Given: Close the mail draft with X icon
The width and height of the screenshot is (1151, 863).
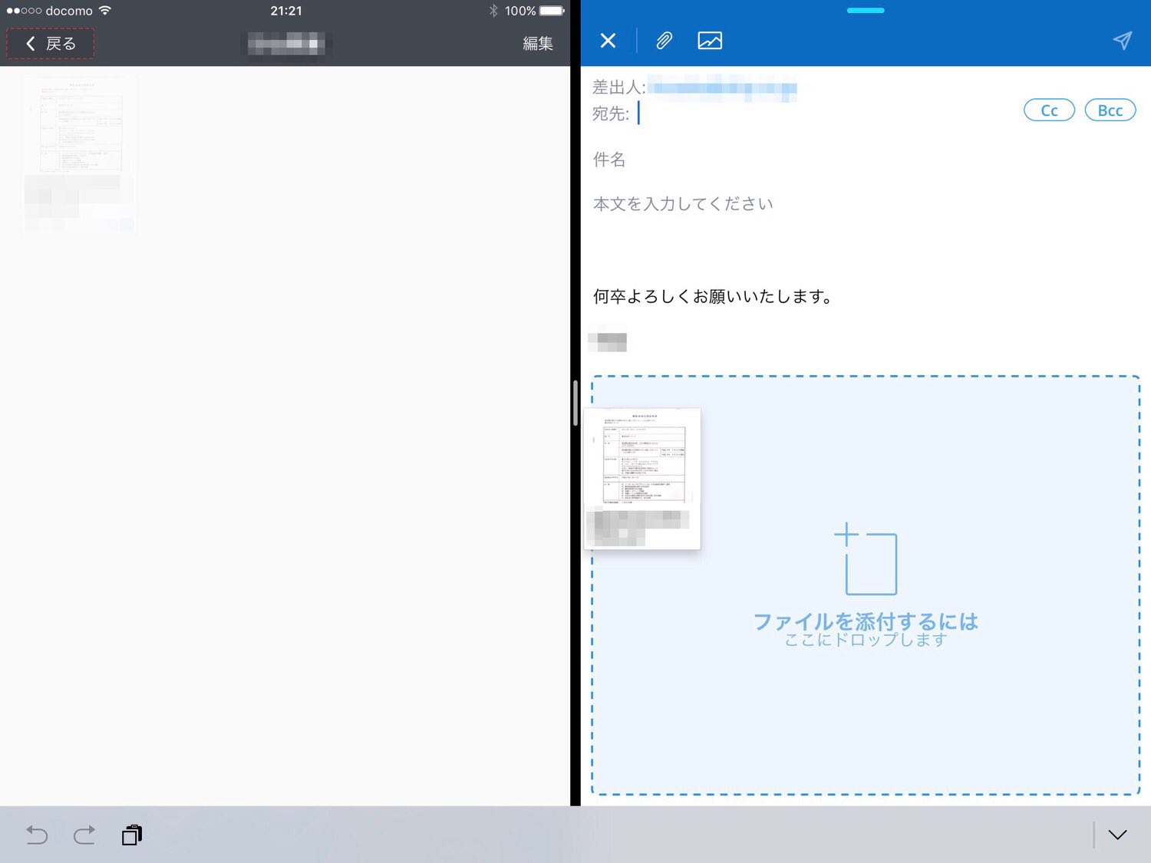Looking at the screenshot, I should pos(608,41).
